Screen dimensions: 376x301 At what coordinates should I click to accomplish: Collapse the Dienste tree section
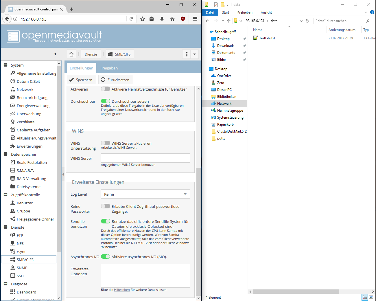(5, 227)
